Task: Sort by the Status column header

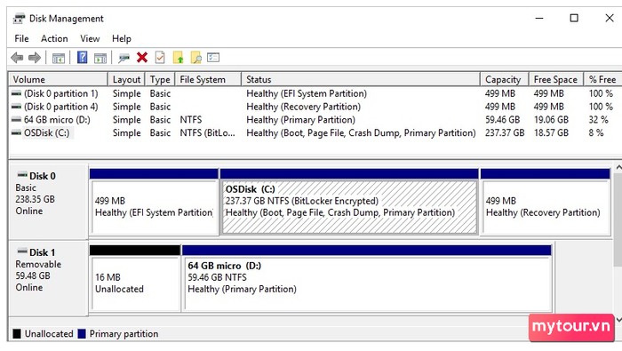Action: 361,79
